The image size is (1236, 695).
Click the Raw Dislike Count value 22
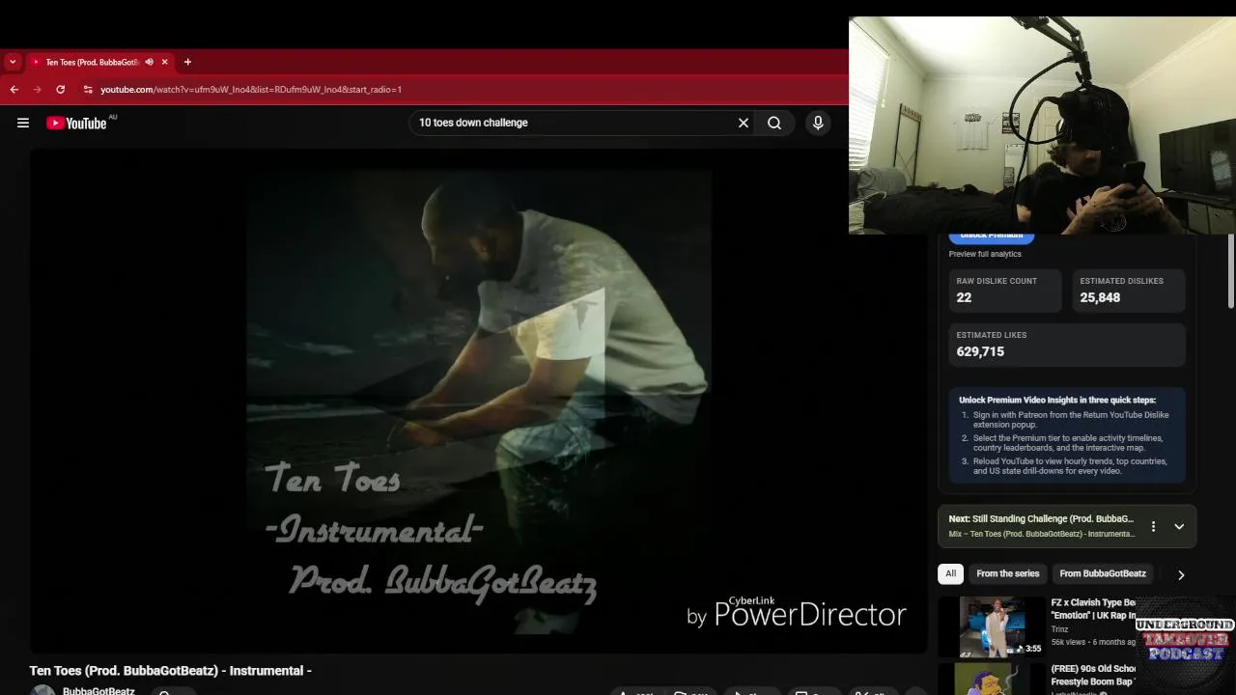pos(964,297)
